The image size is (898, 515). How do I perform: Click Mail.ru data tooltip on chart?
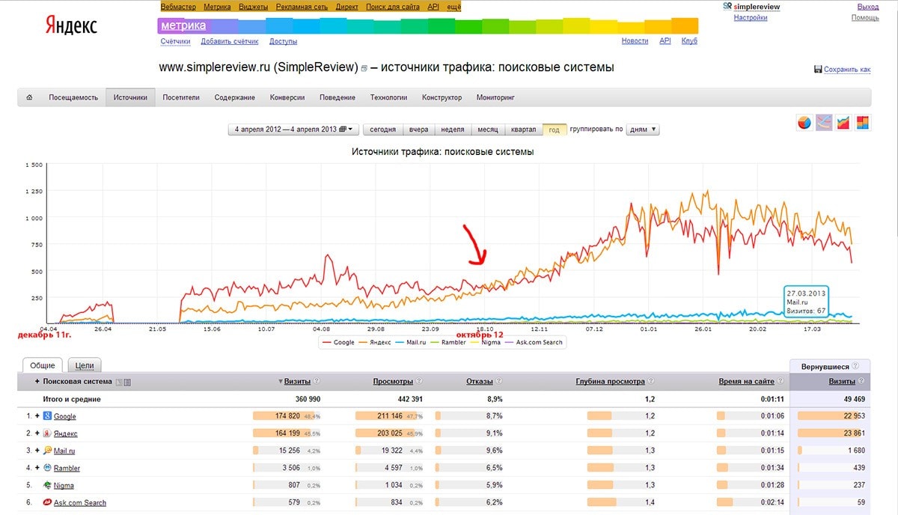tap(805, 302)
